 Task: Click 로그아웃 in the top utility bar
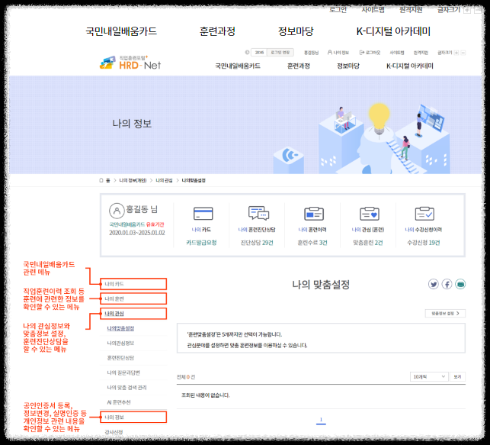(x=373, y=52)
